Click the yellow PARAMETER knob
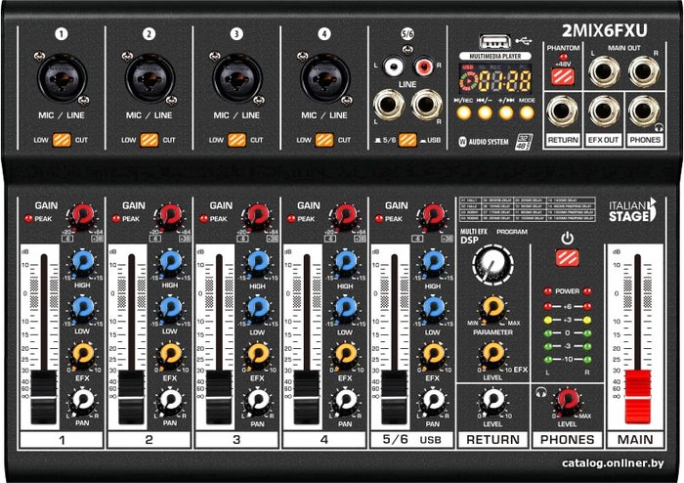The width and height of the screenshot is (684, 483). point(493,308)
